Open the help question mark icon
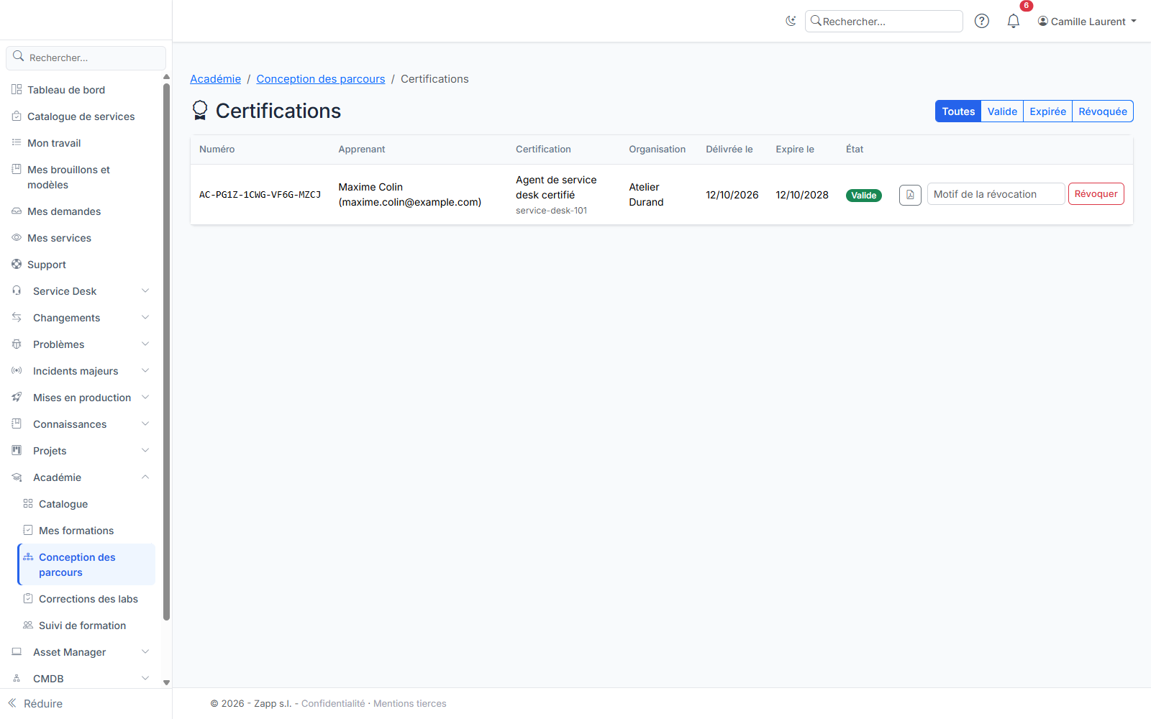This screenshot has width=1151, height=719. 981,21
